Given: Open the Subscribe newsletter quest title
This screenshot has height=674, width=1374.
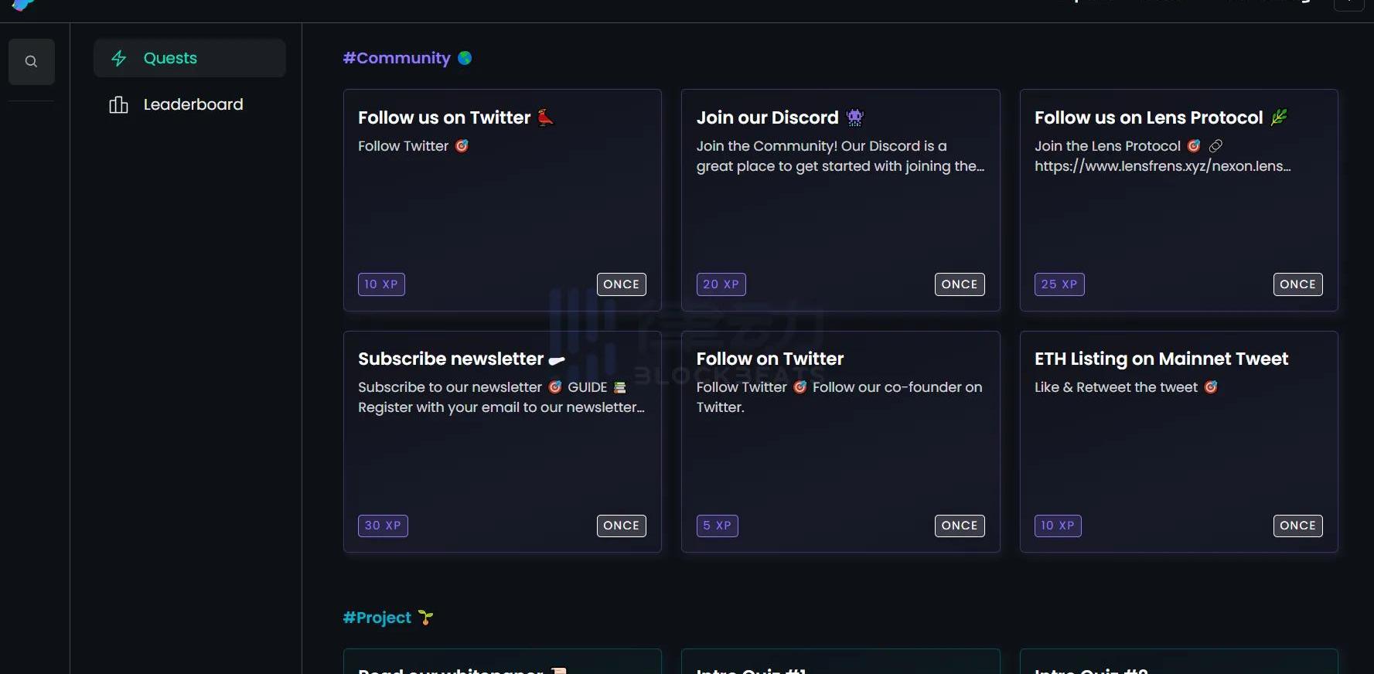Looking at the screenshot, I should coord(451,359).
